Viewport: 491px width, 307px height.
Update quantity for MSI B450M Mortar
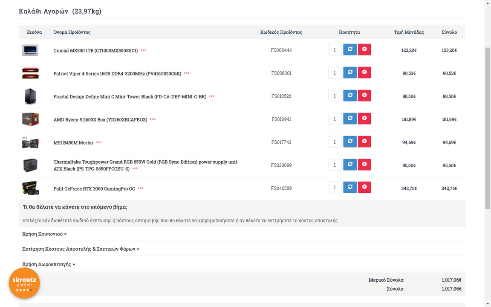[x=350, y=142]
